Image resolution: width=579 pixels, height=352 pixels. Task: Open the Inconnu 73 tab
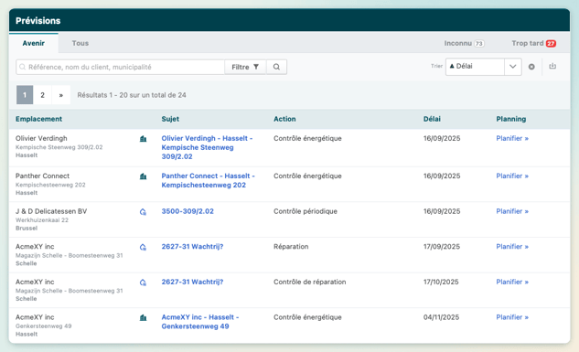point(464,43)
